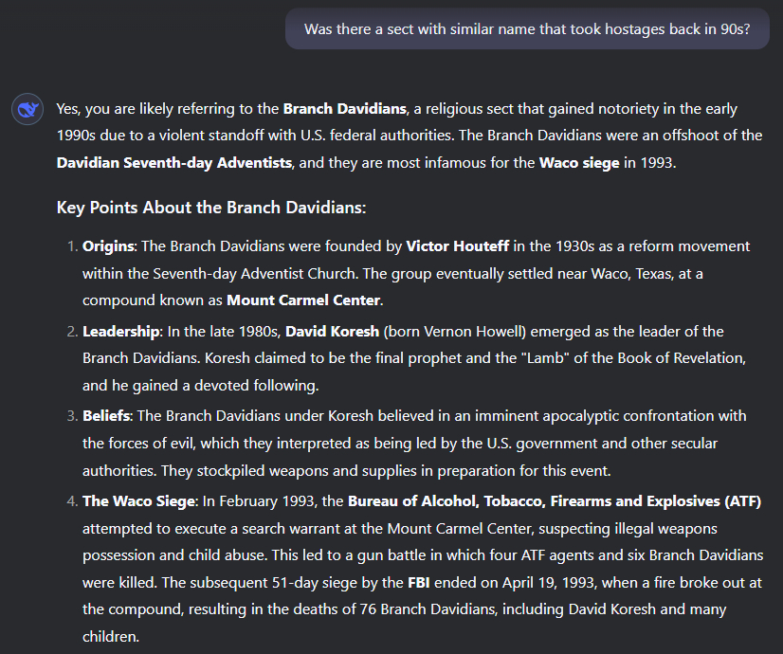Click the "Key Points About the Branch Davidians" heading

211,208
